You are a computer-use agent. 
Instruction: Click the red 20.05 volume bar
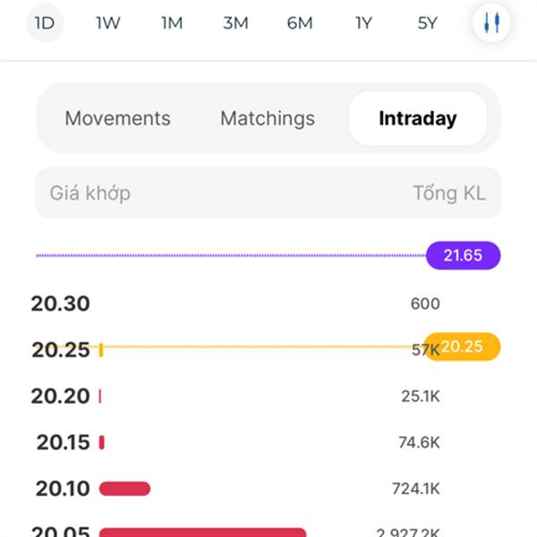pos(202,533)
